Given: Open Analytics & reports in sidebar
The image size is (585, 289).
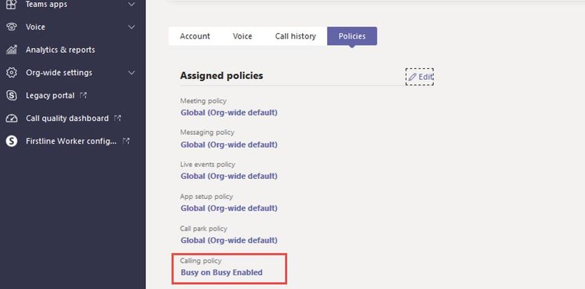Looking at the screenshot, I should coord(61,50).
